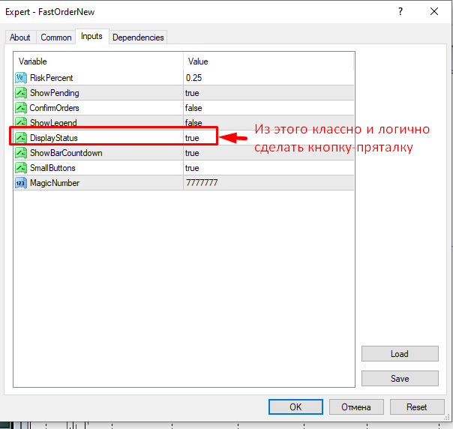Image resolution: width=453 pixels, height=429 pixels.
Task: Select the MagicNumber variable name
Action: point(55,183)
